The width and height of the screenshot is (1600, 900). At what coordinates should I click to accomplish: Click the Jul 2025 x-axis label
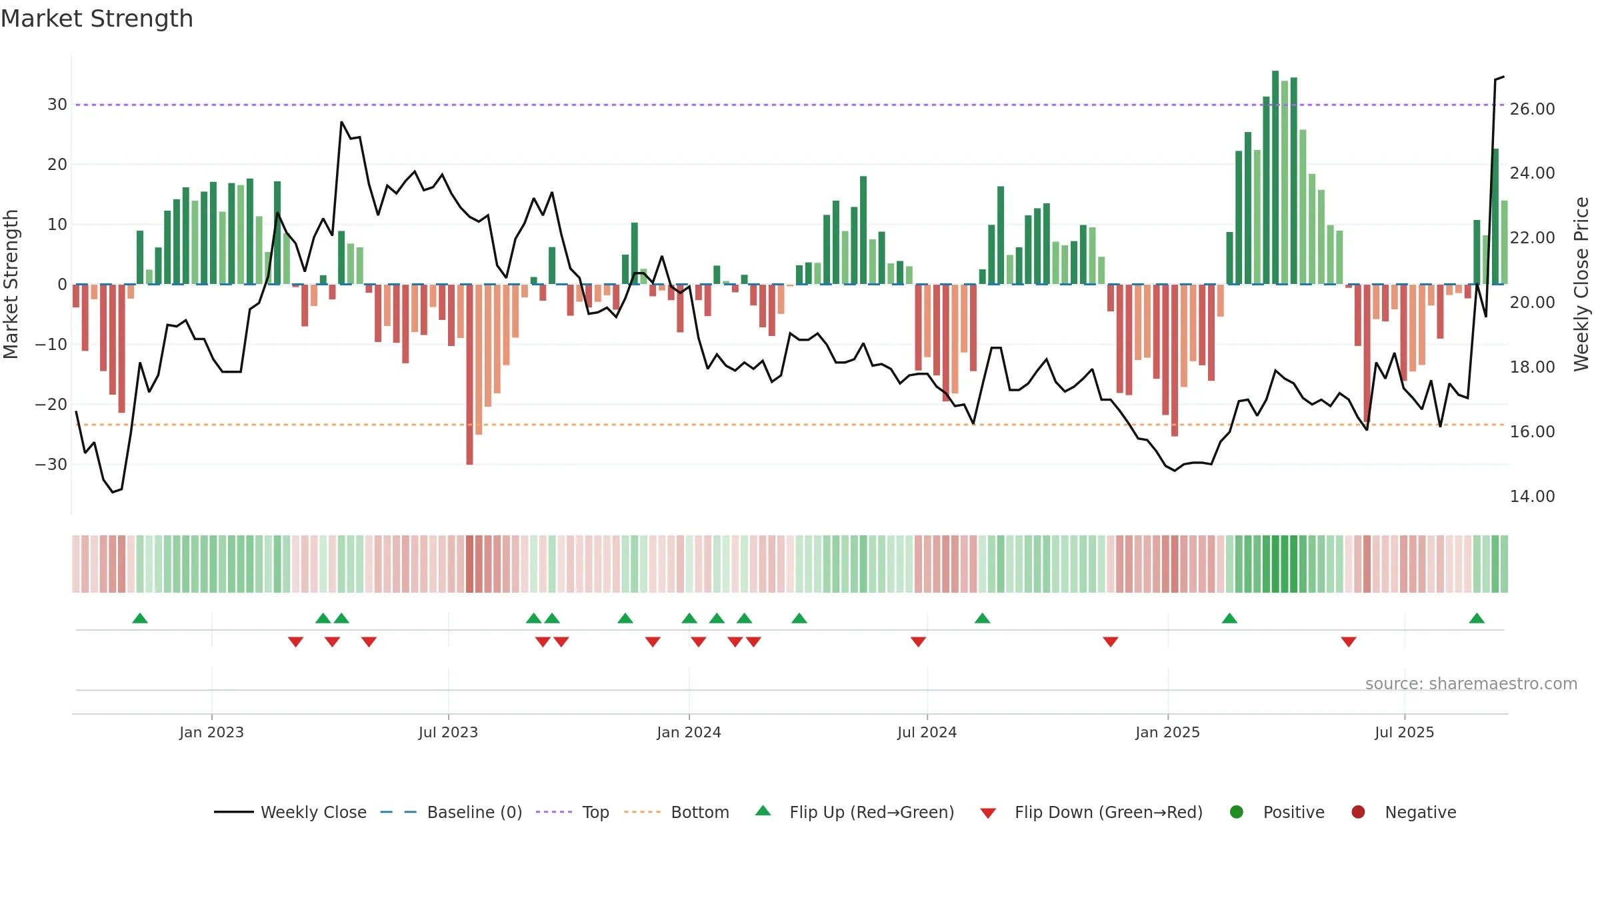[1404, 732]
